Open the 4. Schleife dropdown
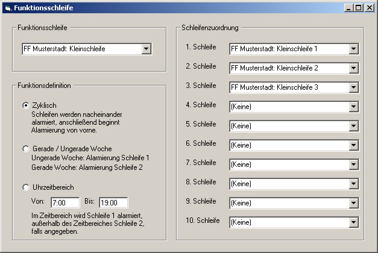This screenshot has width=378, height=253. coord(354,107)
